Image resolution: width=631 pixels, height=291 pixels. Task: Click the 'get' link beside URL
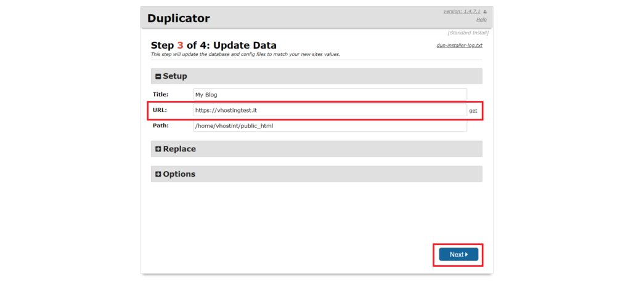[473, 111]
